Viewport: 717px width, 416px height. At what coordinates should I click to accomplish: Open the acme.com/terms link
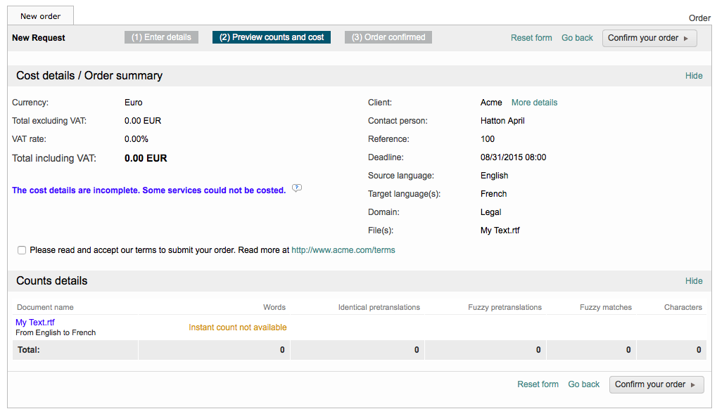click(343, 250)
